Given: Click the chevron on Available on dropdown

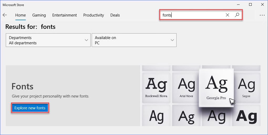Looking at the screenshot, I should coord(172,40).
